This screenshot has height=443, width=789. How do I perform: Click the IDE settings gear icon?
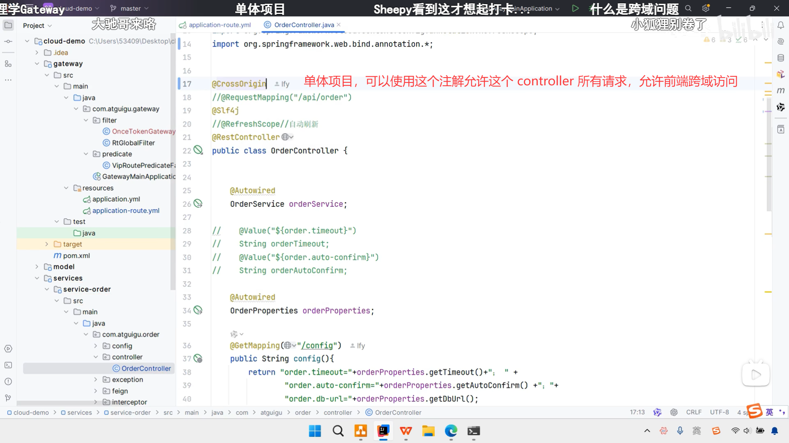[x=706, y=8]
